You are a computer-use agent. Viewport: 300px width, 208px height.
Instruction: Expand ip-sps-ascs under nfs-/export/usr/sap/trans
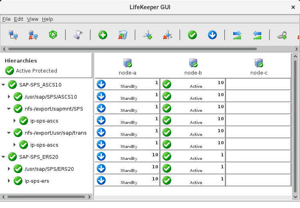click(x=14, y=145)
